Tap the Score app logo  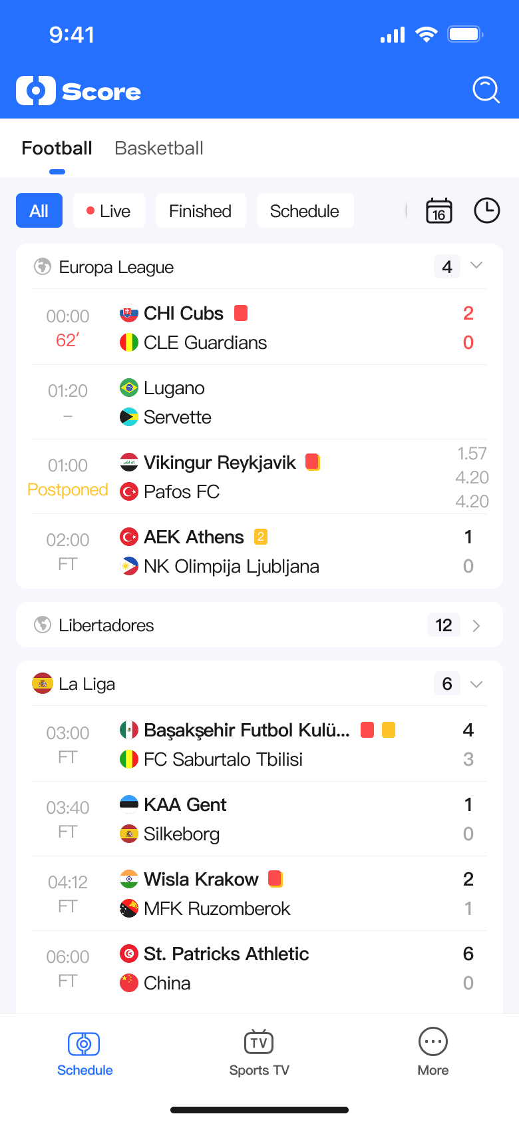point(79,91)
